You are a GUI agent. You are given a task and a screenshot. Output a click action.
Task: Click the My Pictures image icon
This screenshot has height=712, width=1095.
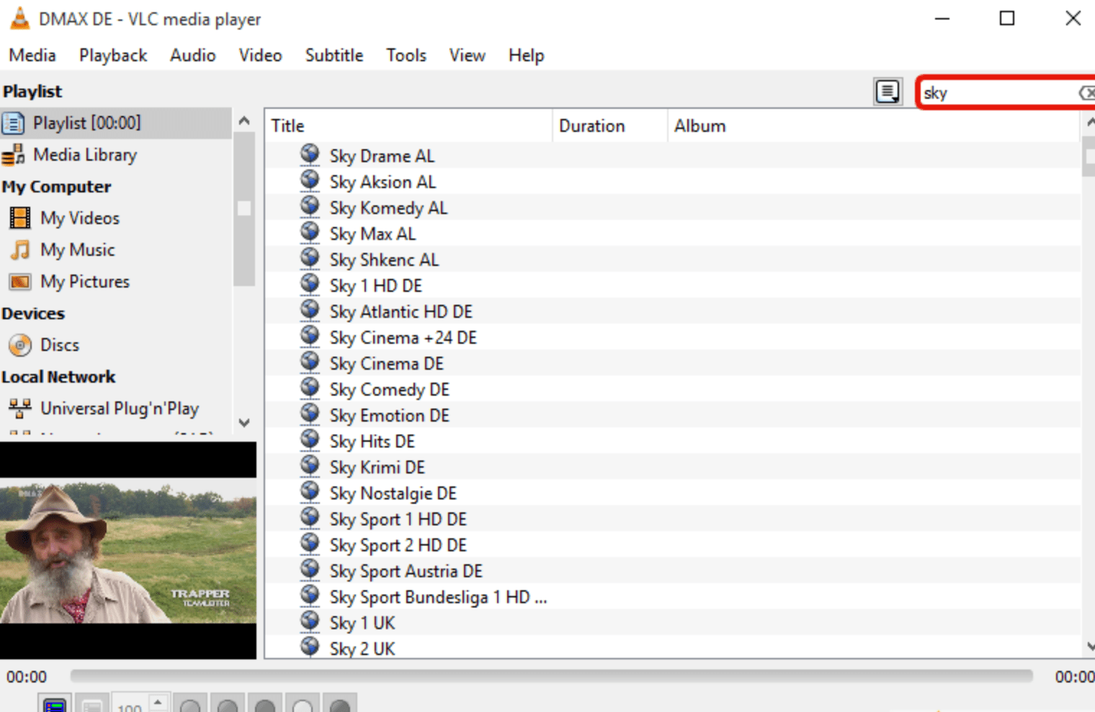(x=20, y=281)
